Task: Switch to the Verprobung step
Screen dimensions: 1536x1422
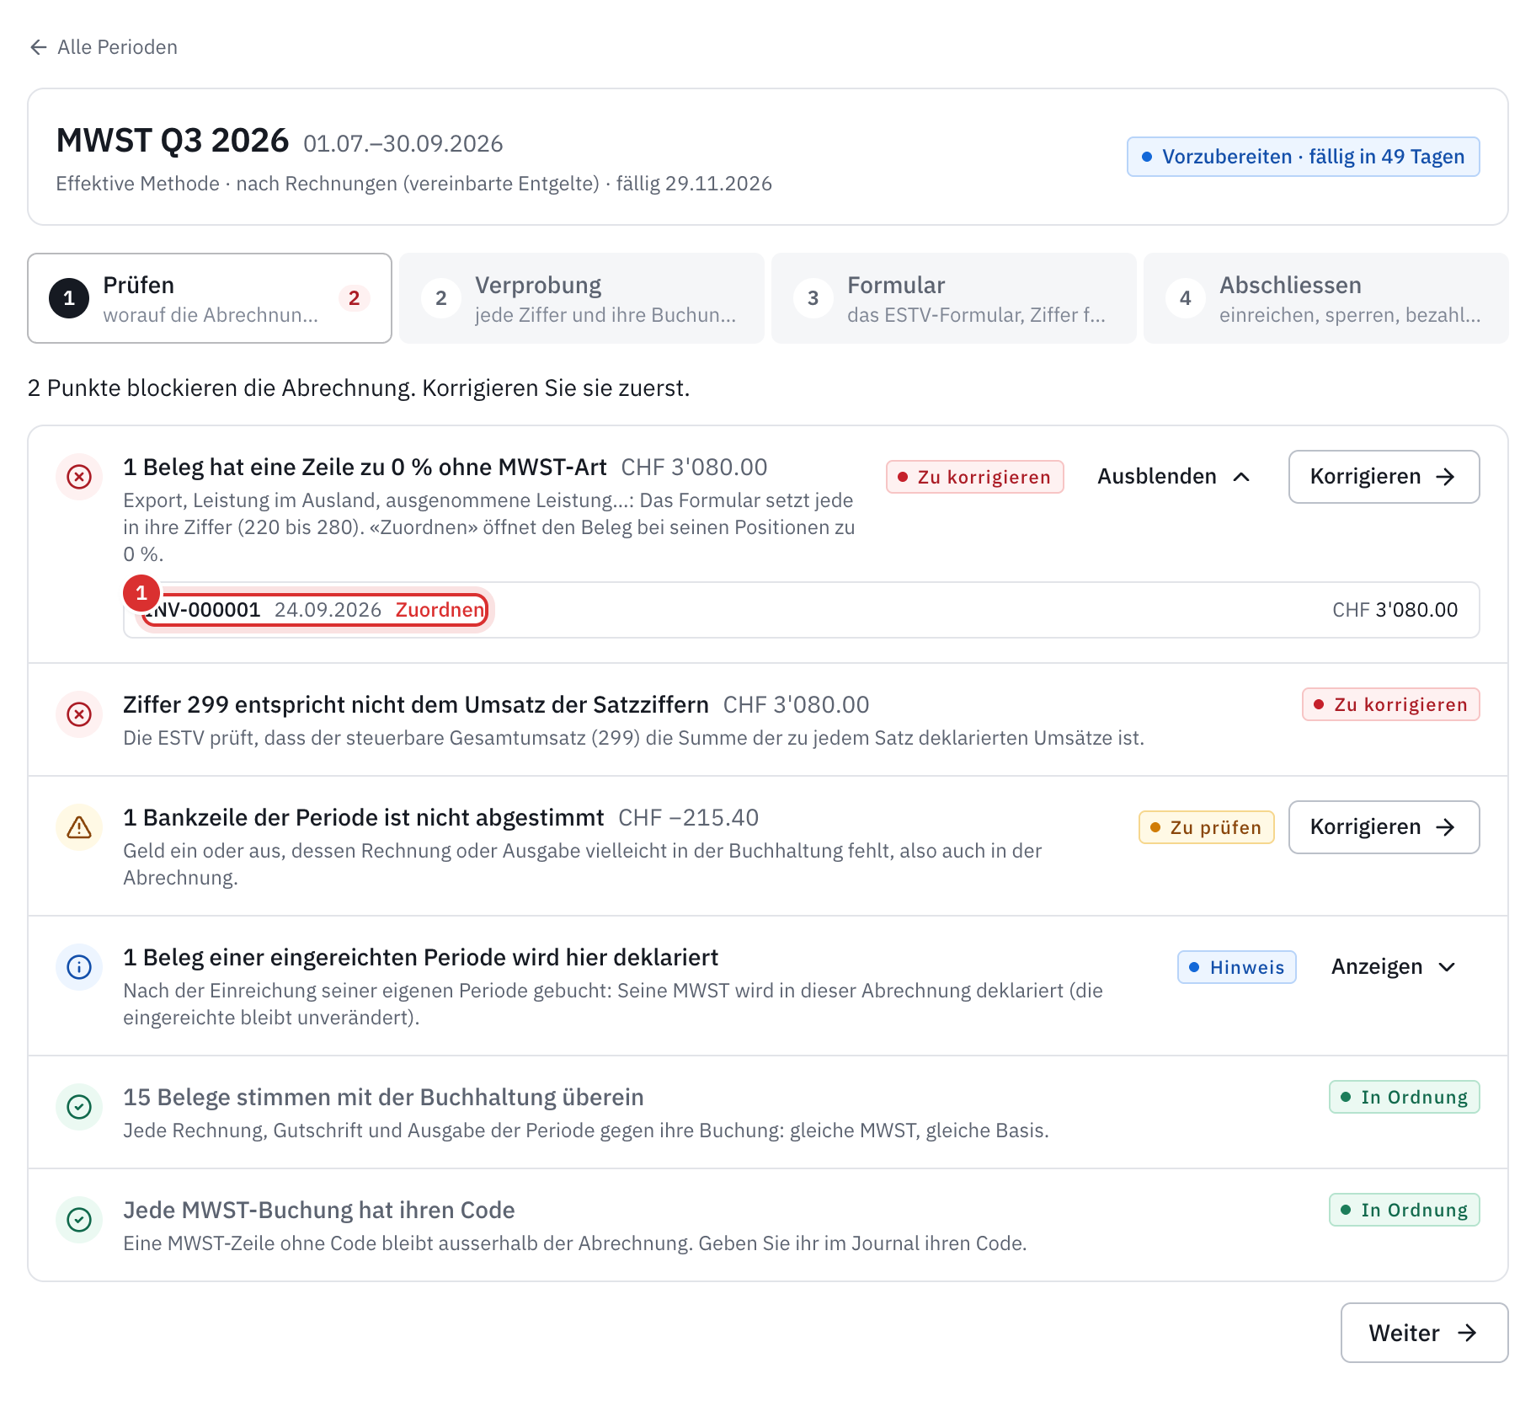Action: coord(582,298)
